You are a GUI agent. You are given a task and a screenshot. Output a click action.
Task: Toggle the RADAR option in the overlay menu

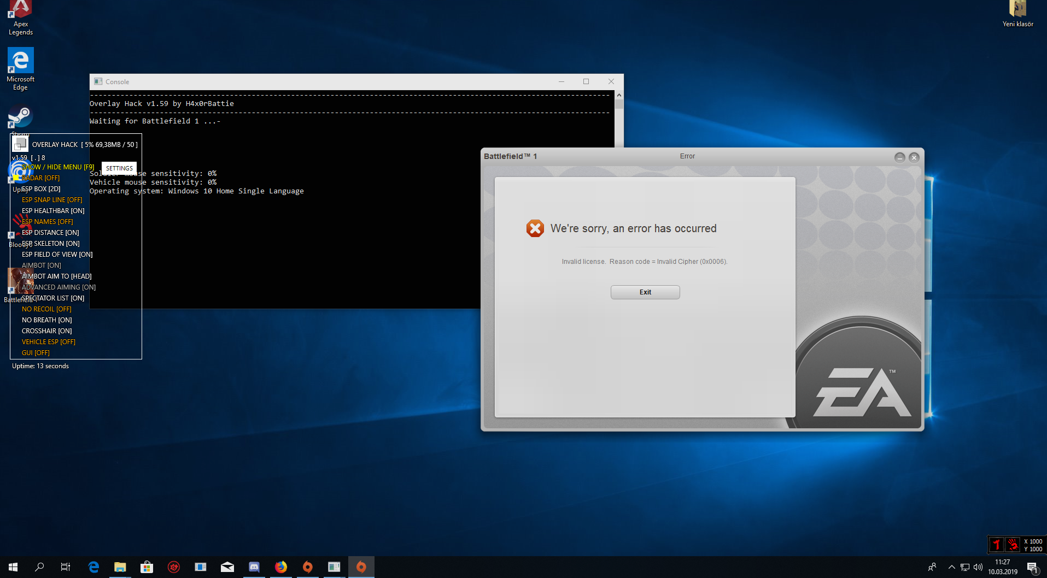40,178
